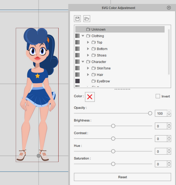The width and height of the screenshot is (176, 185).
Task: Decrease Contrast with the down stepper arrow
Action: [169, 140]
